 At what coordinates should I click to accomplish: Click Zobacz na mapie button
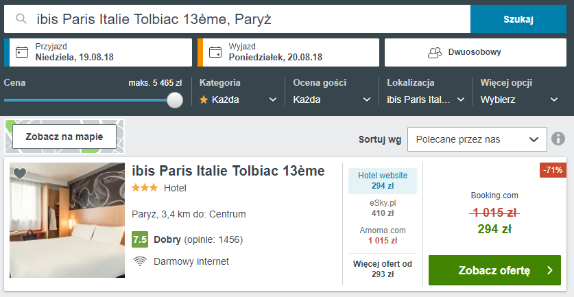tap(64, 136)
